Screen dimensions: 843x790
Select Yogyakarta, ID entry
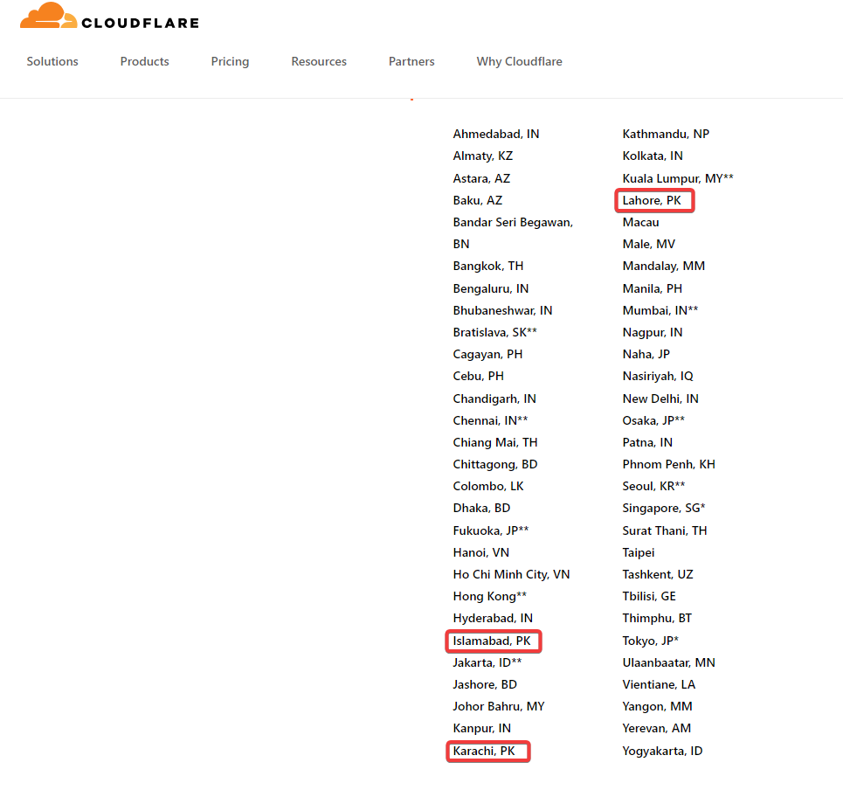coord(662,752)
